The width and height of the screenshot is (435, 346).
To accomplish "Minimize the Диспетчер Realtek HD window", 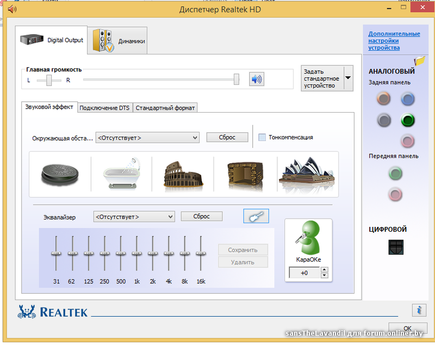I will [x=389, y=9].
